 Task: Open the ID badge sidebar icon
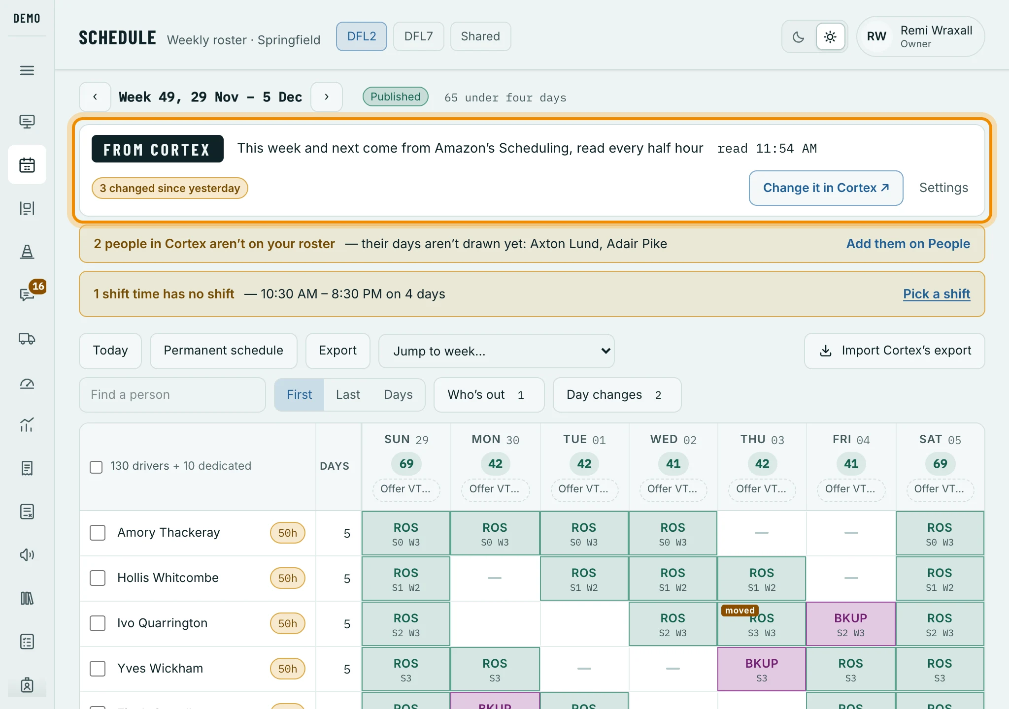27,685
